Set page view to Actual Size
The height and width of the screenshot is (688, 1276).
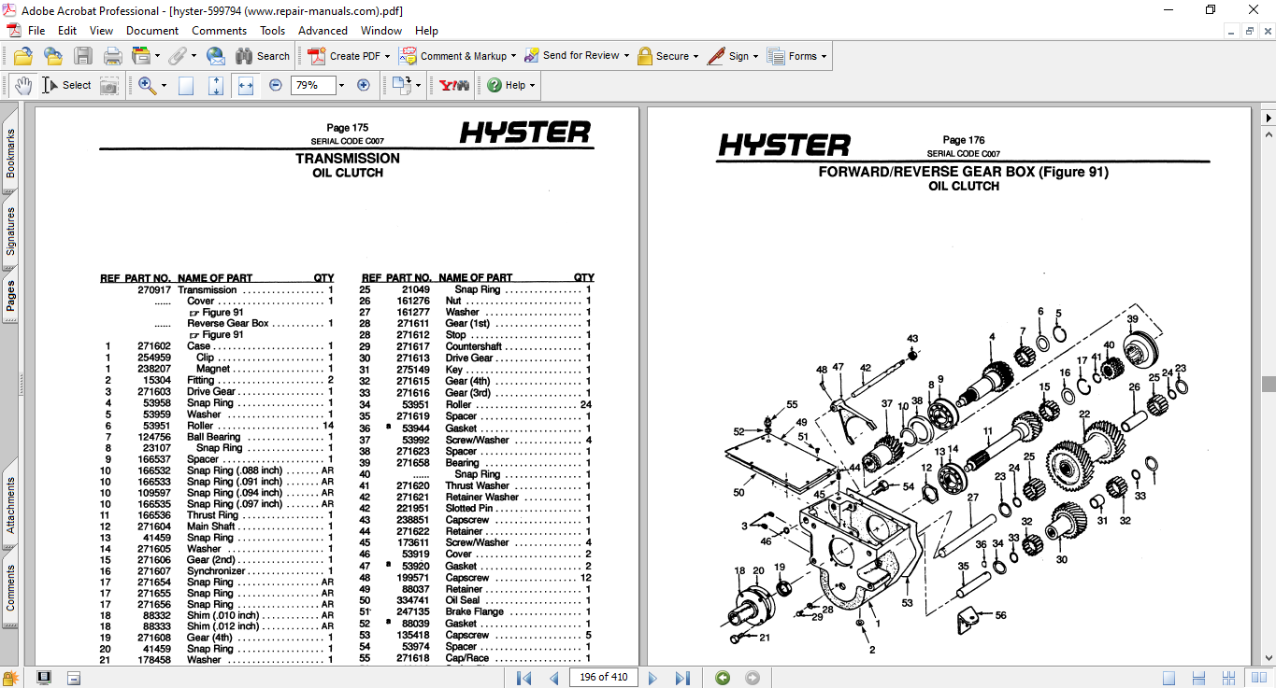tap(188, 85)
